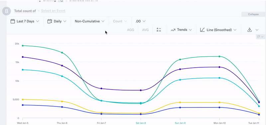Open the .00 decimal precision dropdown
Image resolution: width=266 pixels, height=125 pixels.
140,21
